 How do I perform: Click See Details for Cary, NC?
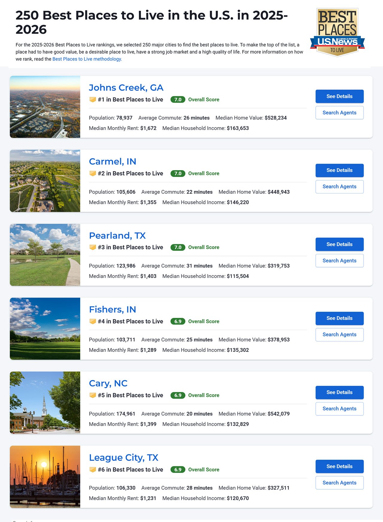point(339,392)
